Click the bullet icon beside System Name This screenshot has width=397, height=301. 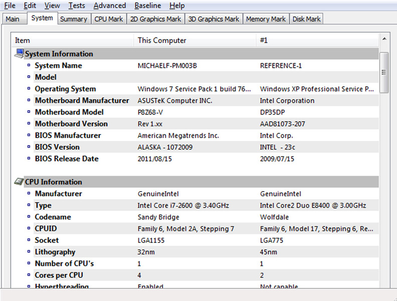[x=29, y=65]
